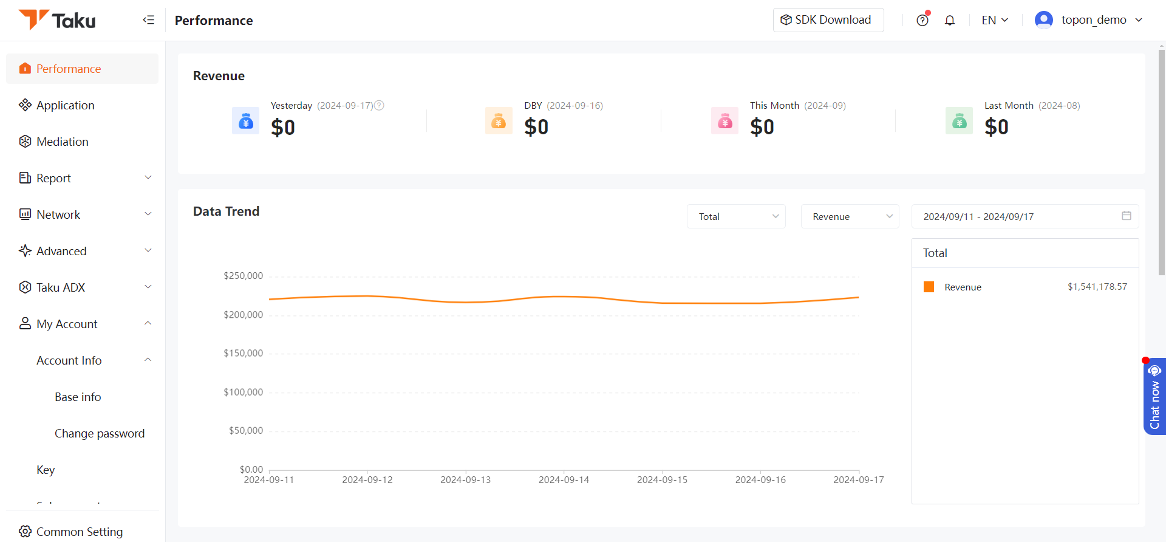
Task: Open the EN language selector
Action: pos(995,20)
